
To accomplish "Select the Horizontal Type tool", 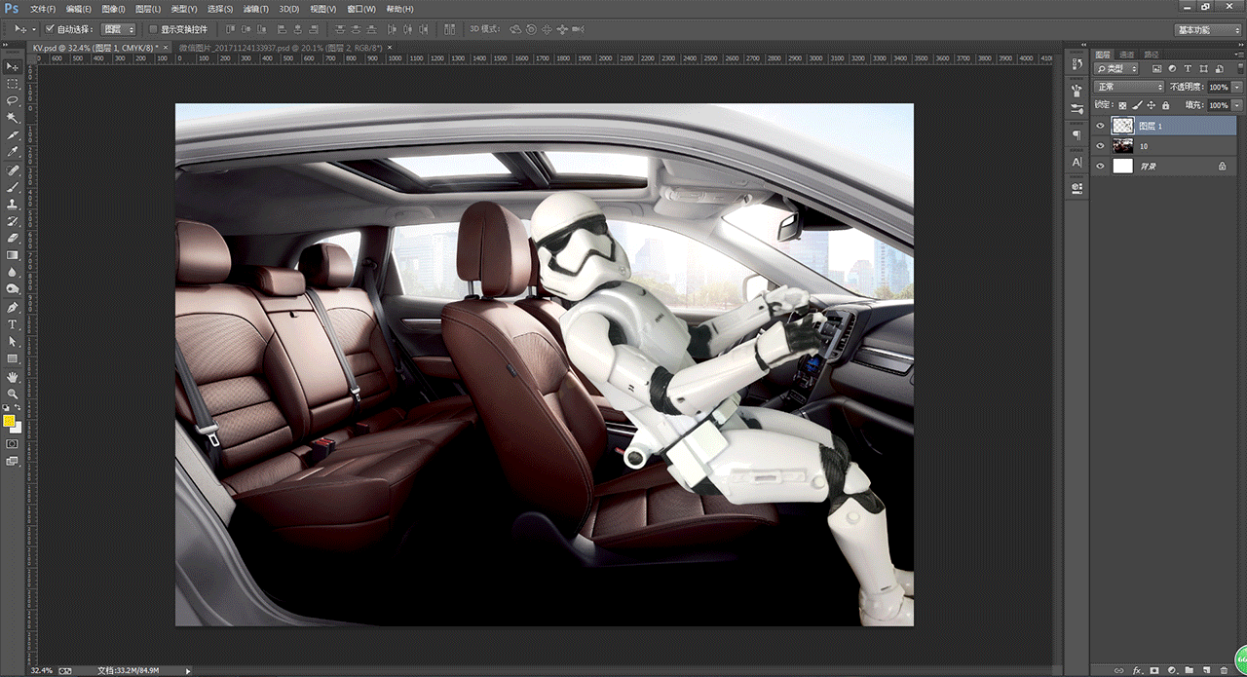I will point(13,324).
